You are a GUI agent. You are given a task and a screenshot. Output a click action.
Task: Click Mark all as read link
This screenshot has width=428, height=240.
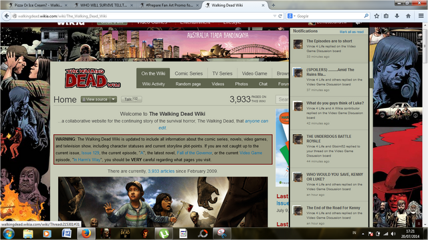[x=351, y=32]
